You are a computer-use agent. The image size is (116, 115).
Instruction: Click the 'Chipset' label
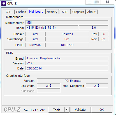pyautogui.click(x=18, y=34)
